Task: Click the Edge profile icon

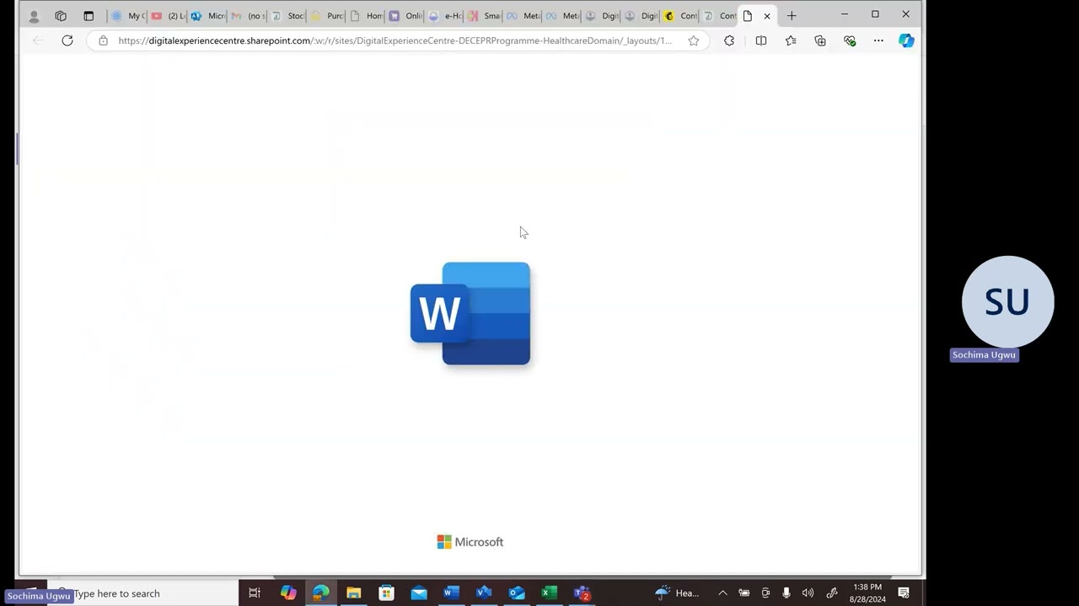Action: [x=34, y=16]
